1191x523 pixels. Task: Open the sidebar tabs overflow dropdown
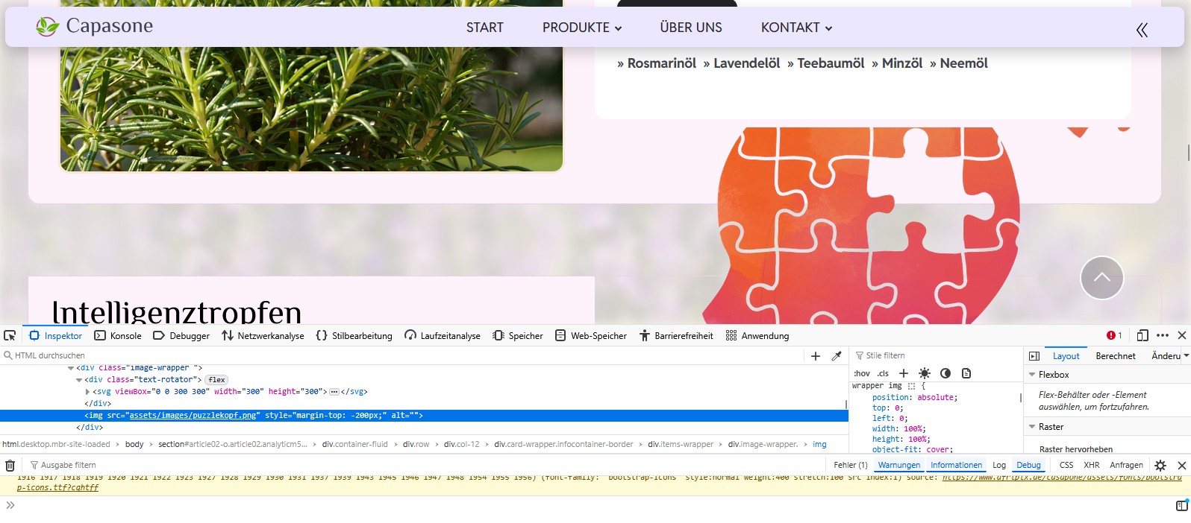[x=1187, y=356]
